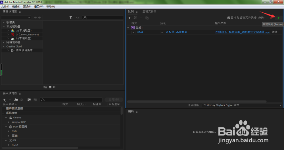The height and width of the screenshot is (150, 284).
Task: Click the new preset group folder icon
Action: click(x=16, y=100)
